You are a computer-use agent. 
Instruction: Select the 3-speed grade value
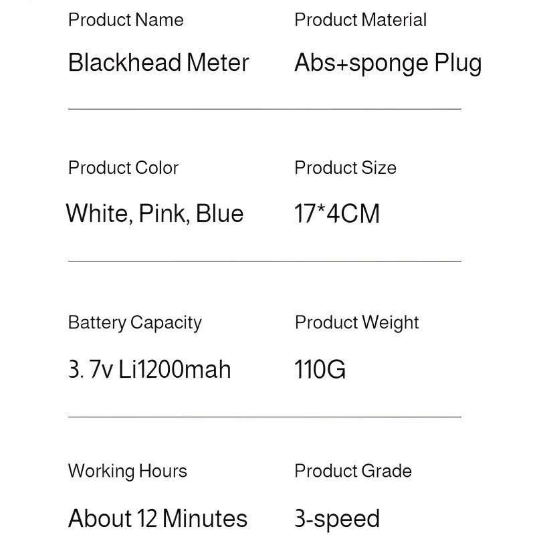tap(337, 518)
